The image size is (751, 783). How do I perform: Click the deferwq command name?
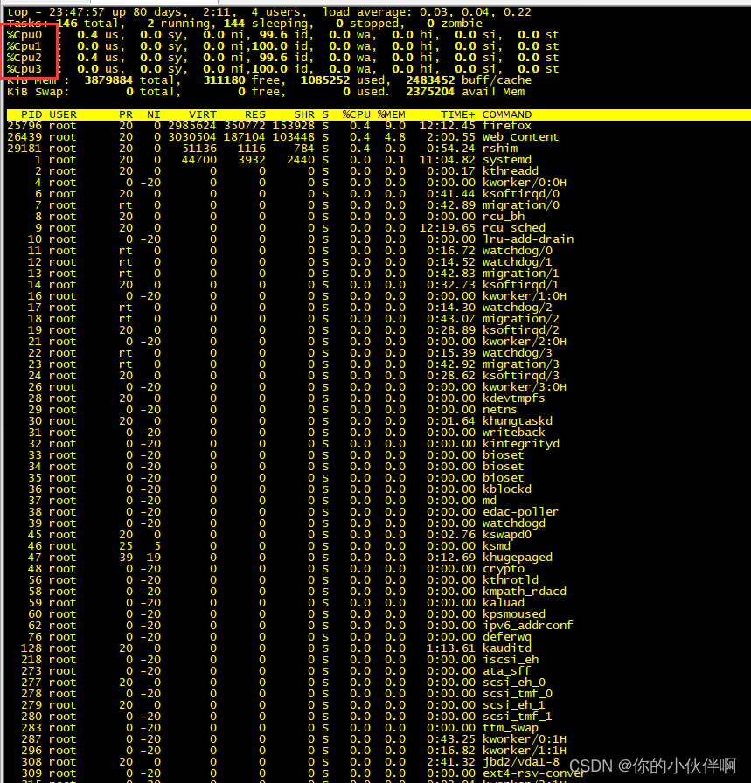(507, 637)
